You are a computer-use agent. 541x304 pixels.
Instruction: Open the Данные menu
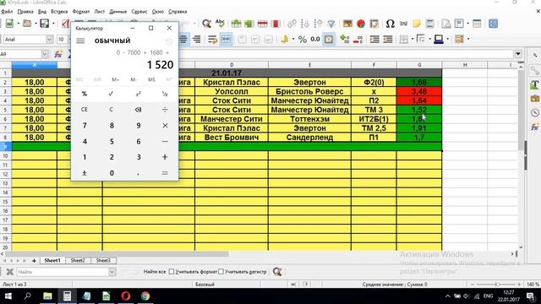[118, 11]
